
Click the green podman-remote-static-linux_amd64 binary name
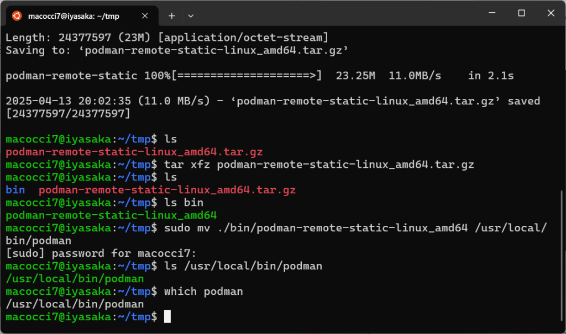click(111, 215)
